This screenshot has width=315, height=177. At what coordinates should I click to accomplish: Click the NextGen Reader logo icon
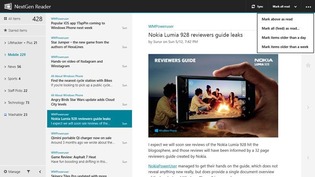pos(8,6)
